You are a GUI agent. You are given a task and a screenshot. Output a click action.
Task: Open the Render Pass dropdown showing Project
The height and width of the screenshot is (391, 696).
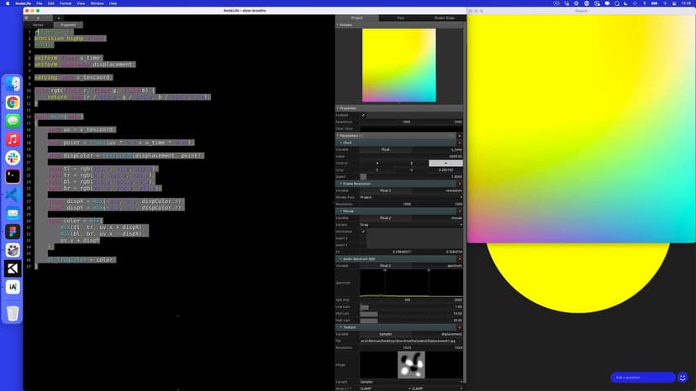tap(411, 197)
